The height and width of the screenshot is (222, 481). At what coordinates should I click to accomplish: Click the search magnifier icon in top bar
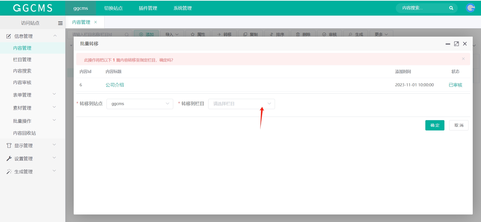coord(451,8)
